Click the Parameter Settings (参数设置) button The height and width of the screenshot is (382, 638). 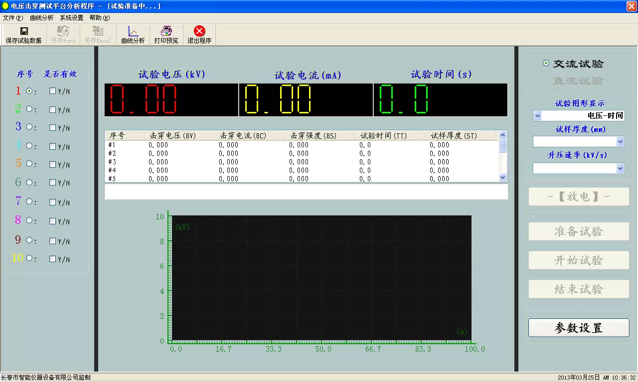(579, 328)
